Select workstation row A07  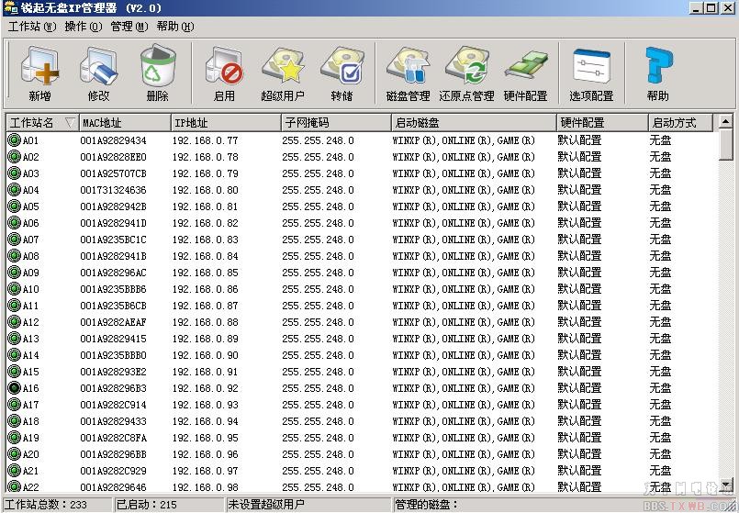[x=362, y=240]
